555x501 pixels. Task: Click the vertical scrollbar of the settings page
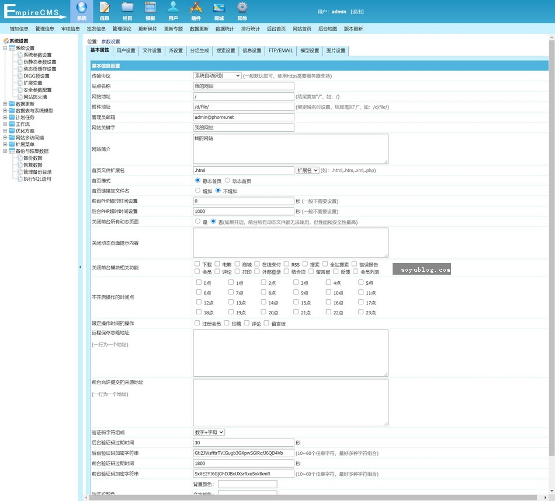(x=552, y=247)
